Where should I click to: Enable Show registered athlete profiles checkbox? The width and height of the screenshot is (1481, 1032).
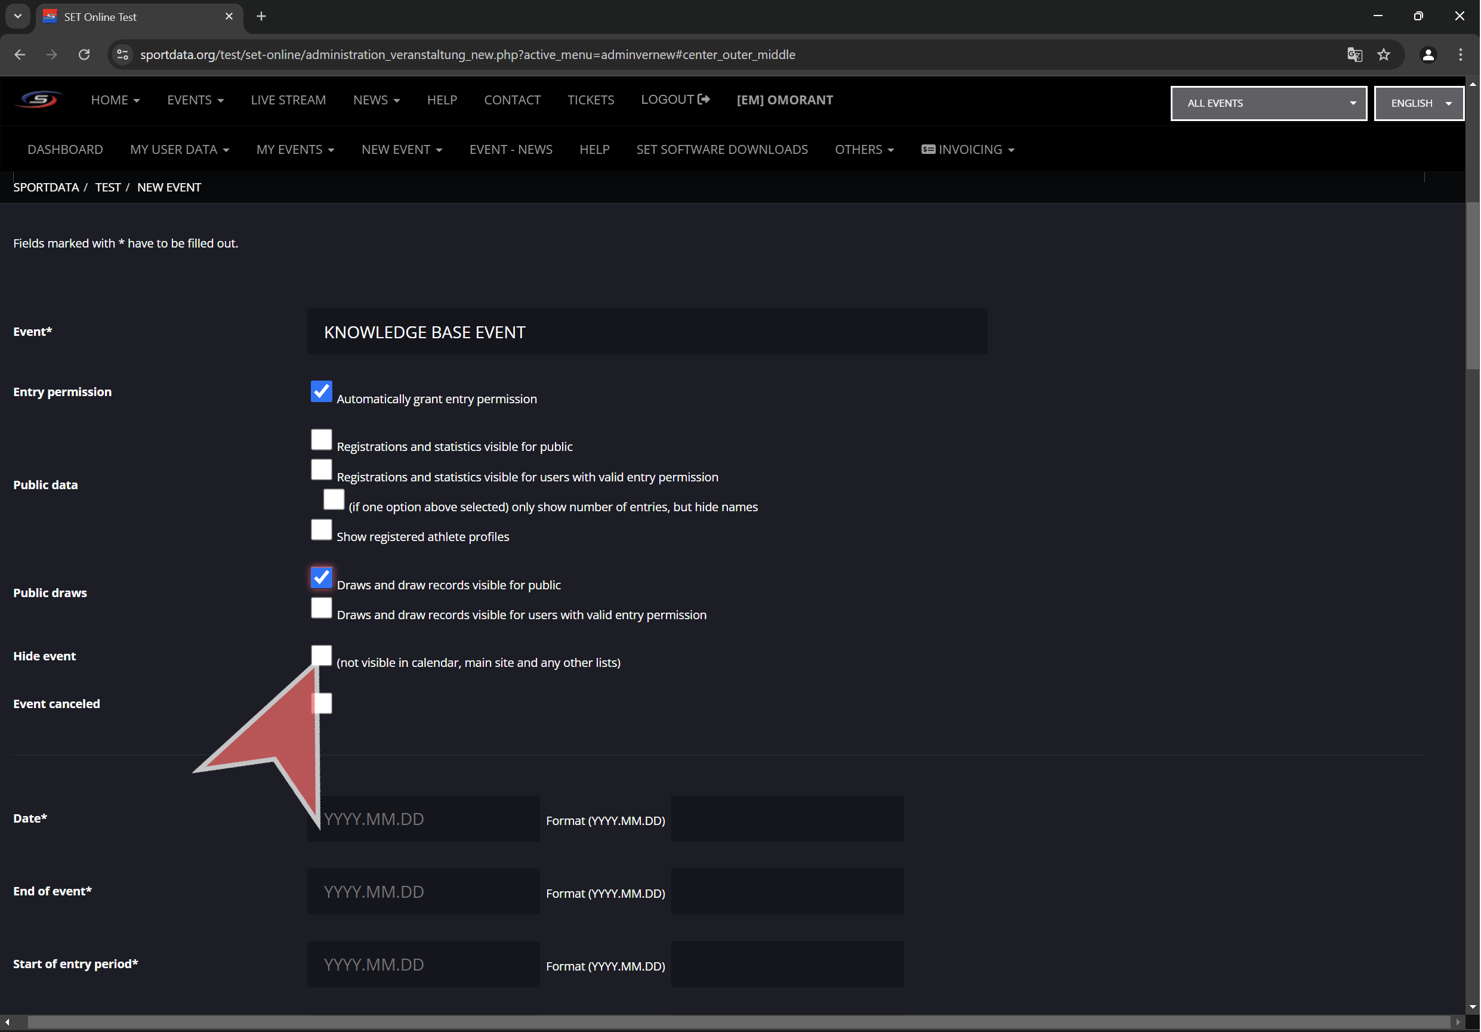click(321, 530)
